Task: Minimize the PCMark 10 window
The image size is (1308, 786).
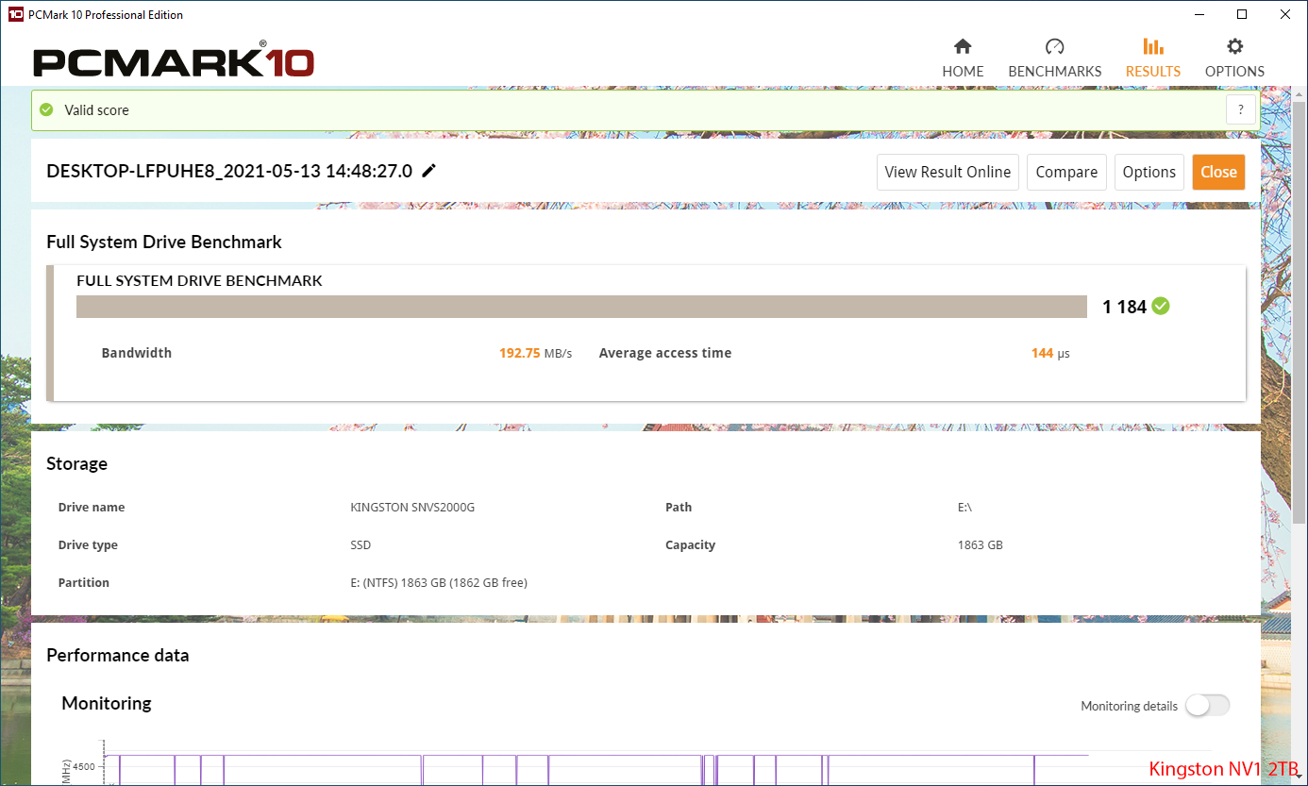Action: coord(1199,14)
